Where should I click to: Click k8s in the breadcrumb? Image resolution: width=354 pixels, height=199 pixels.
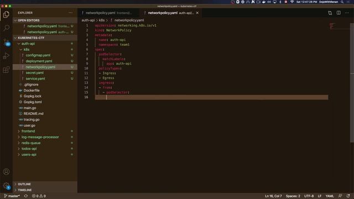click(102, 20)
